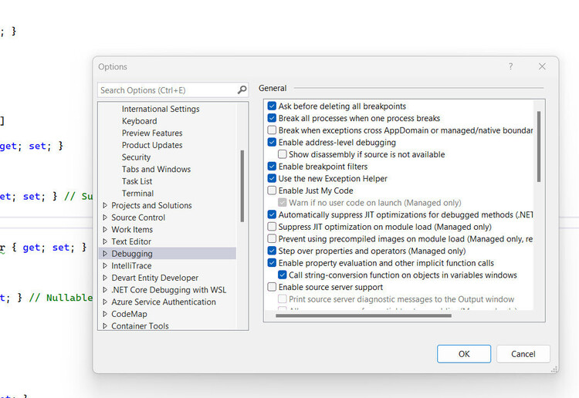Click the search magnifier icon in Options

tap(242, 90)
